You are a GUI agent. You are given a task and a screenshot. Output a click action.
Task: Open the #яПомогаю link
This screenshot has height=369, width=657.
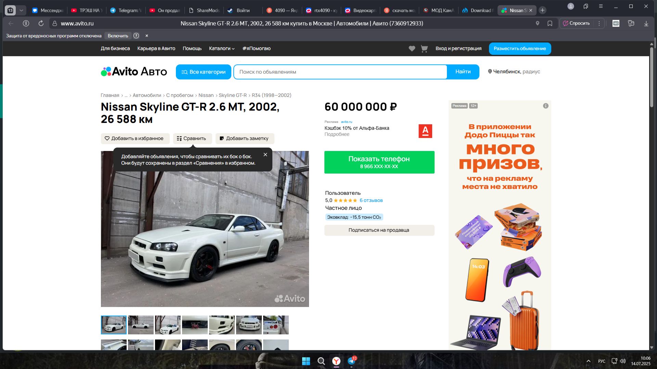click(257, 49)
